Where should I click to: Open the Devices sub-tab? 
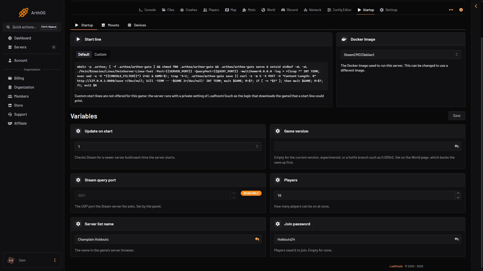[x=137, y=25]
